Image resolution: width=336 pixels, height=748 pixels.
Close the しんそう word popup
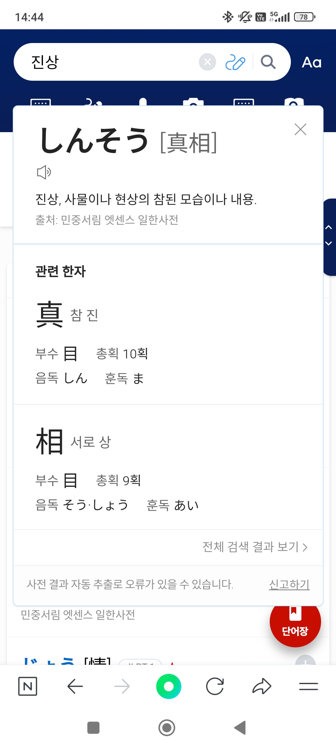[x=300, y=129]
